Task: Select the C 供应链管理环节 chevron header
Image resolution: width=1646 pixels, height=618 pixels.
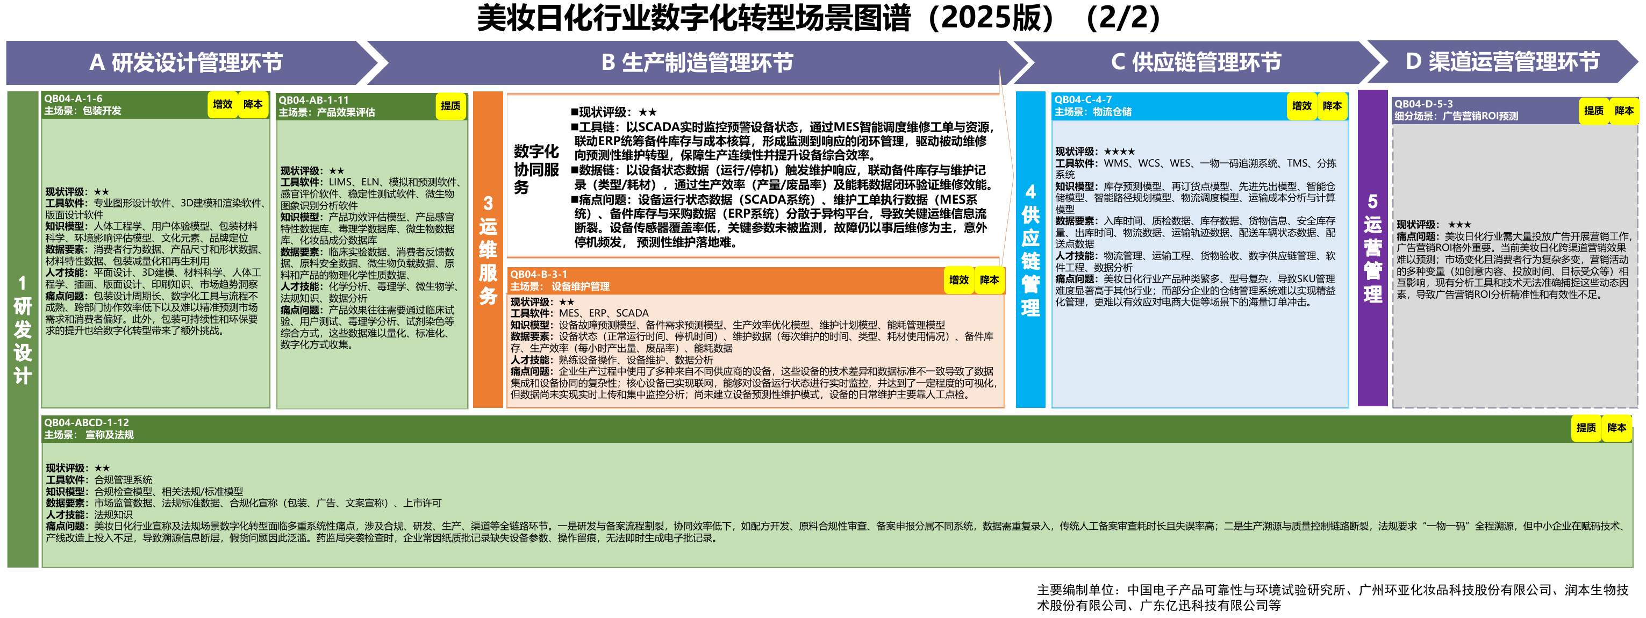Action: (x=1196, y=62)
